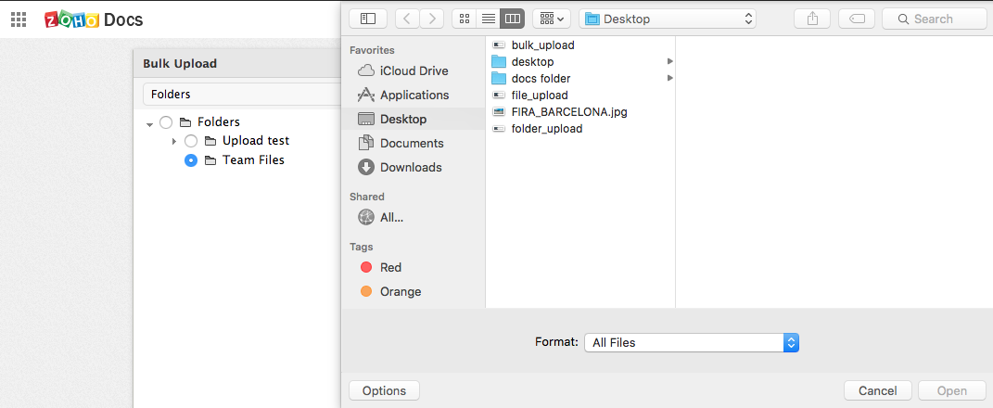Expand the Upload test folder tree arrow
The width and height of the screenshot is (993, 408).
click(174, 141)
